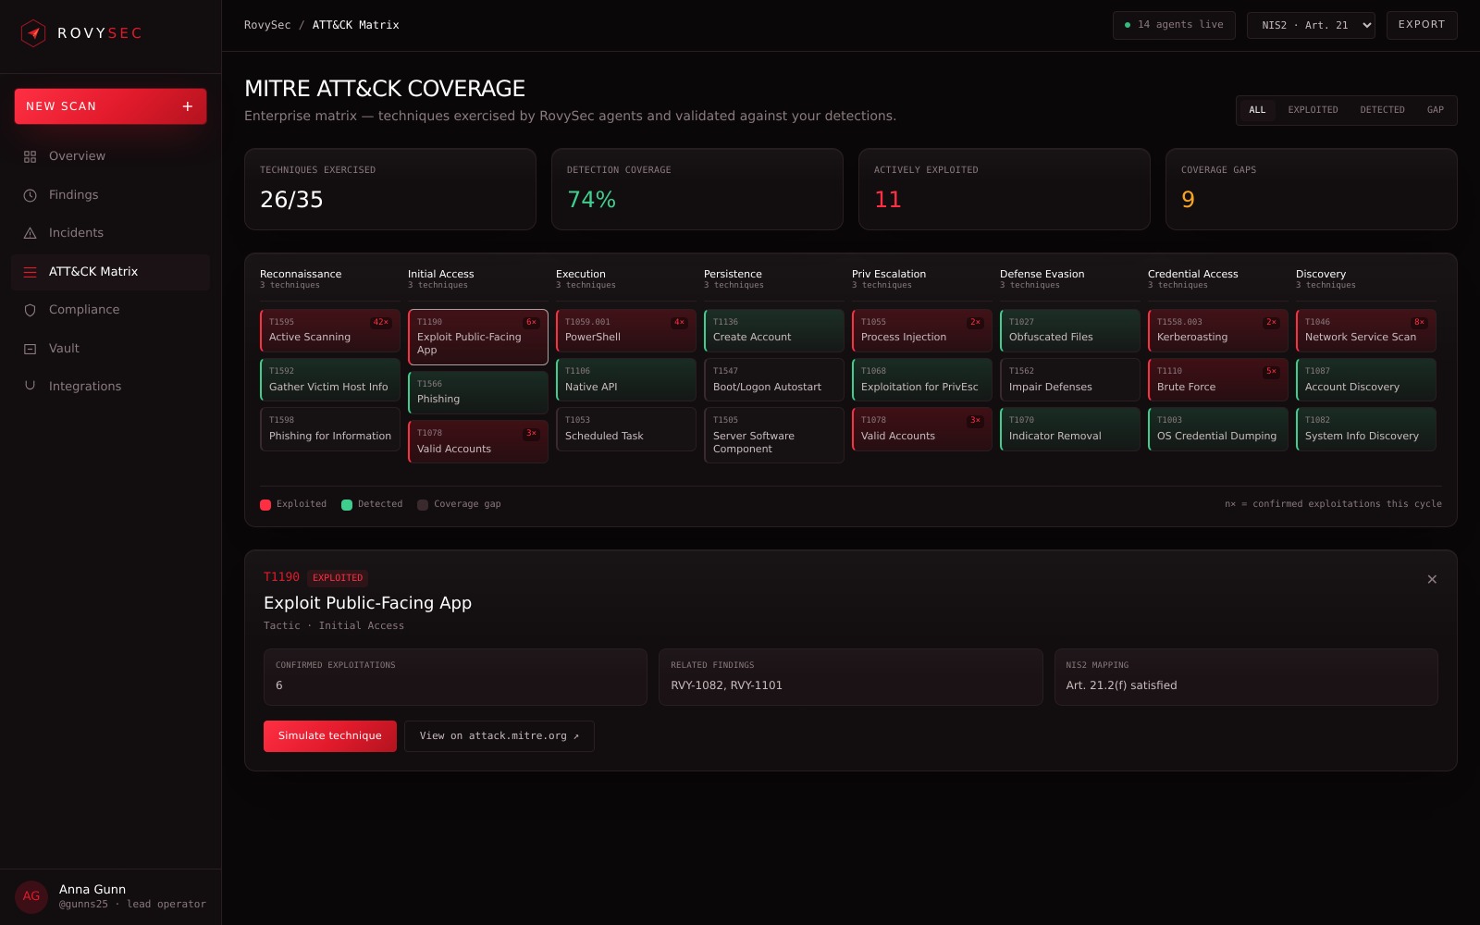Open View on attack.mitre.org link
1480x925 pixels.
click(x=499, y=736)
